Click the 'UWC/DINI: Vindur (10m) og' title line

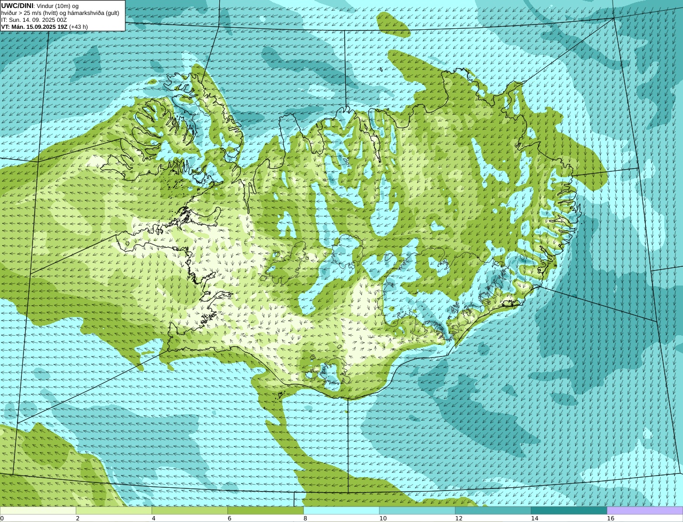click(x=40, y=6)
